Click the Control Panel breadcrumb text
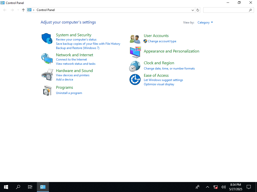This screenshot has height=192, width=257. (46, 10)
